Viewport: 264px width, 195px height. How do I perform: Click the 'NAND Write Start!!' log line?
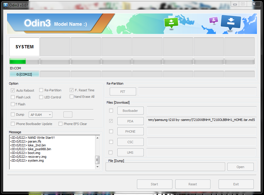[x=32, y=138]
